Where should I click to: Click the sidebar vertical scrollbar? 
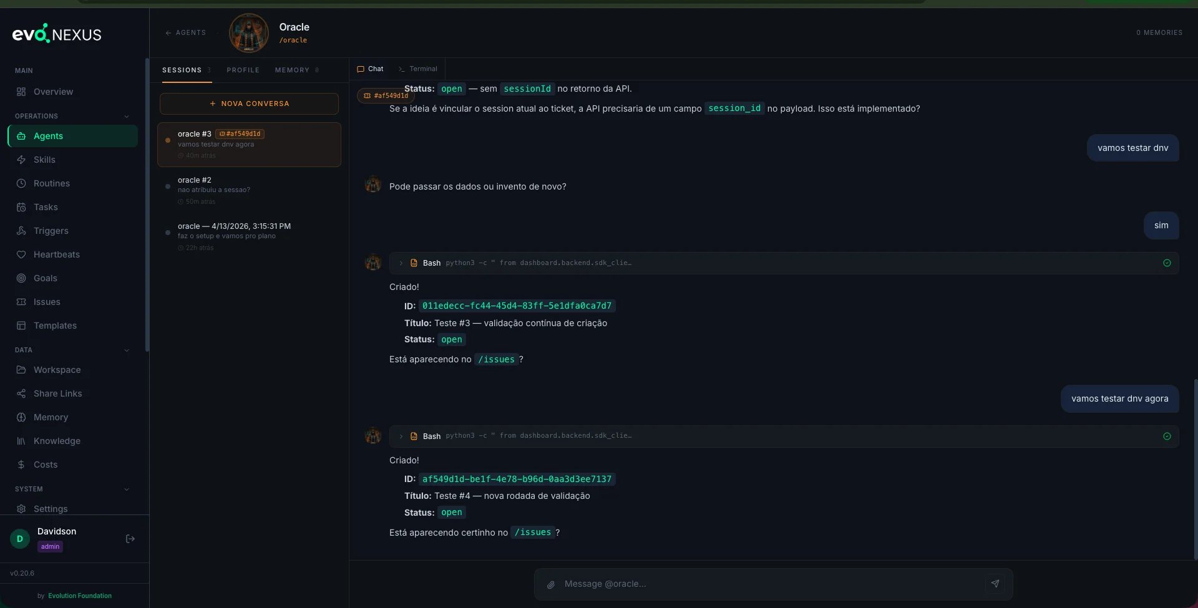[147, 205]
